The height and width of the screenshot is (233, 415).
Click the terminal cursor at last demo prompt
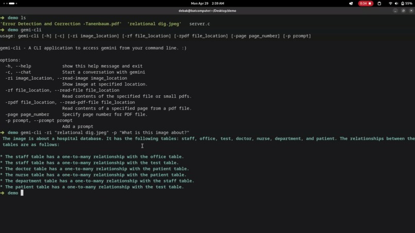click(22, 193)
